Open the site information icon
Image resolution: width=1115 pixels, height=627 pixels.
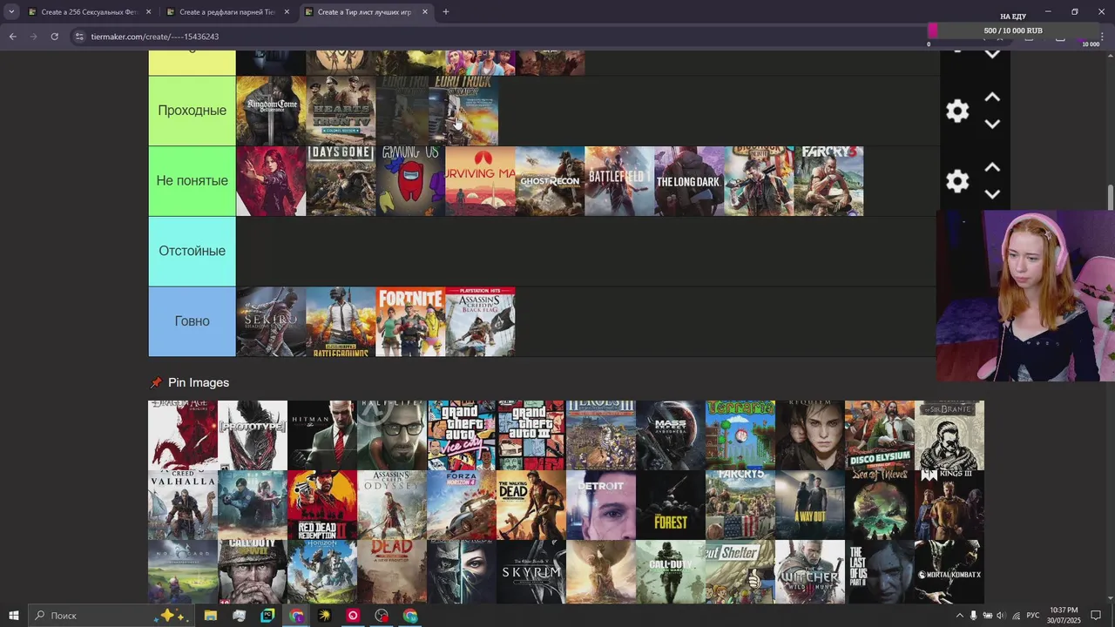[x=79, y=37]
